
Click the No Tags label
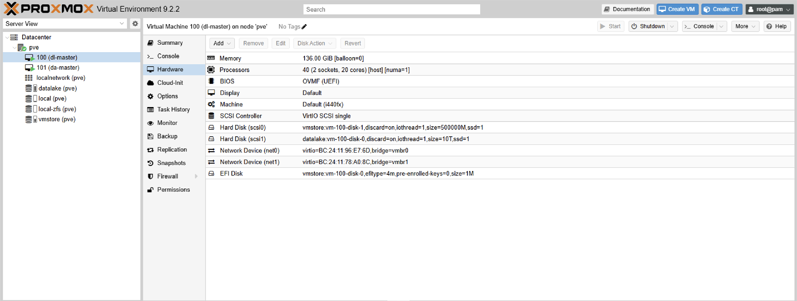289,27
